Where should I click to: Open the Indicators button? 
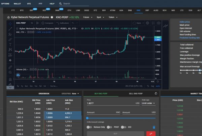[63, 23]
